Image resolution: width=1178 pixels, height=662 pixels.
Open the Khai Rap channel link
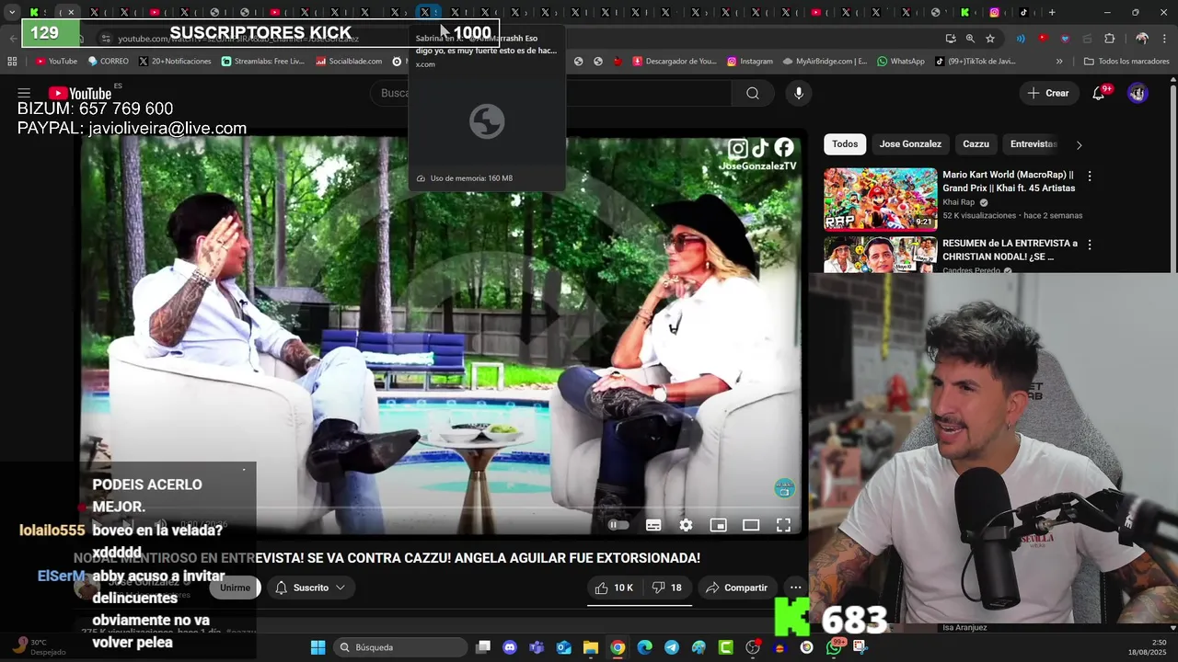[958, 202]
